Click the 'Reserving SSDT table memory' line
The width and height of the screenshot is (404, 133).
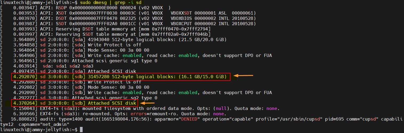pos(125,34)
